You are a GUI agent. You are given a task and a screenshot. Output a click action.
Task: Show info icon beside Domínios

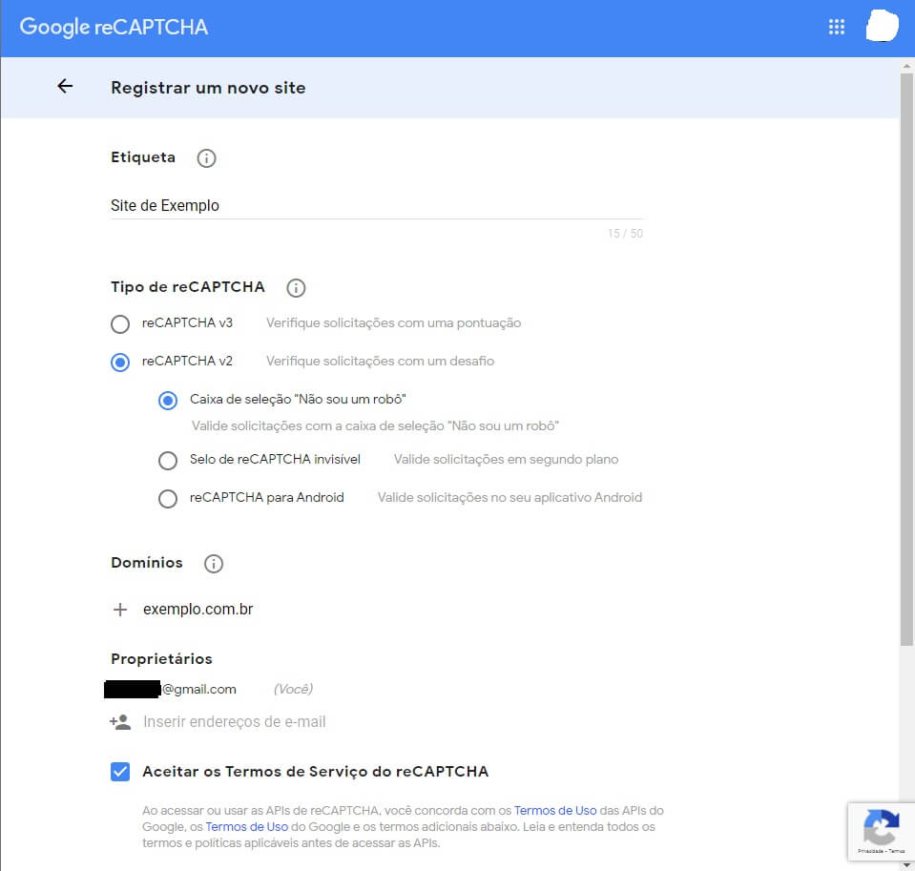(214, 564)
